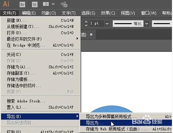Screen dimensions: 173x133
Task: Choose 在 Bridge 中浏览... entry
Action: (40, 45)
